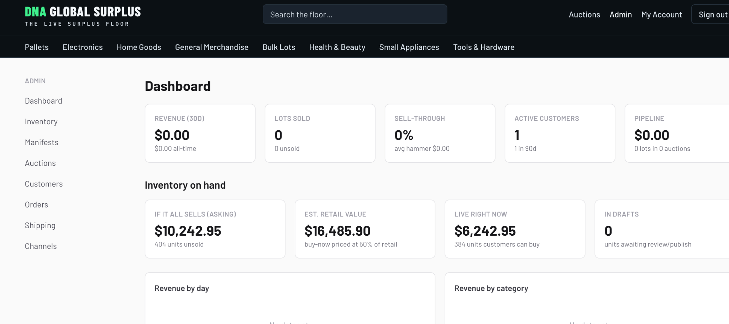Open General Merchandise category

[x=212, y=47]
